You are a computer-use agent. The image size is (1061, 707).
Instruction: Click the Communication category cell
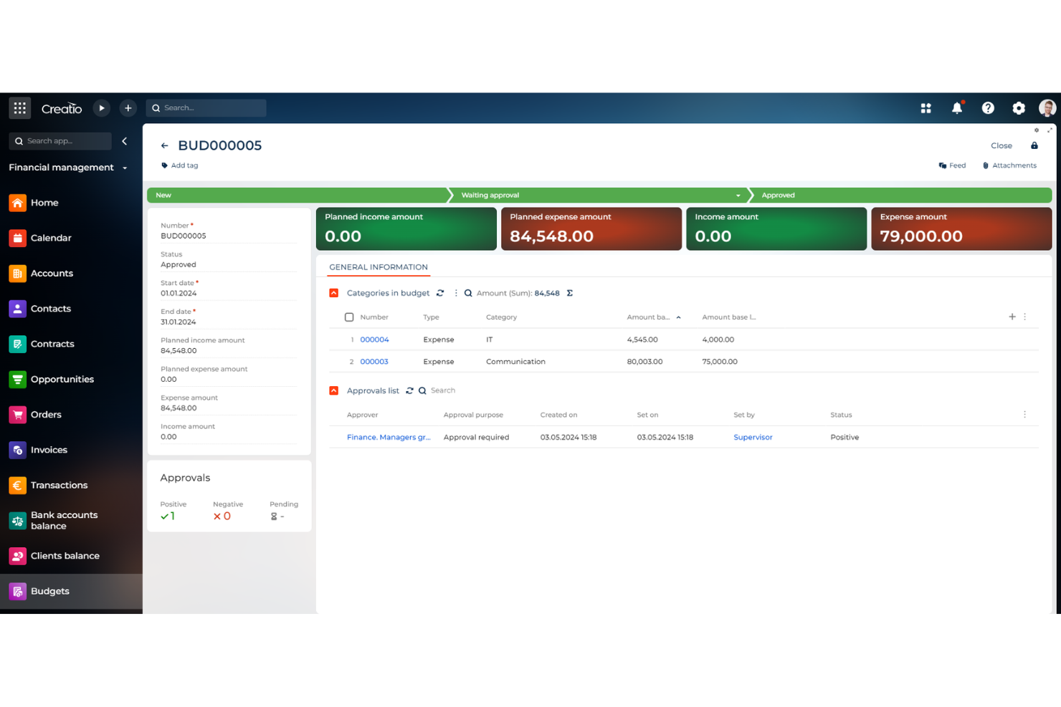click(x=515, y=362)
